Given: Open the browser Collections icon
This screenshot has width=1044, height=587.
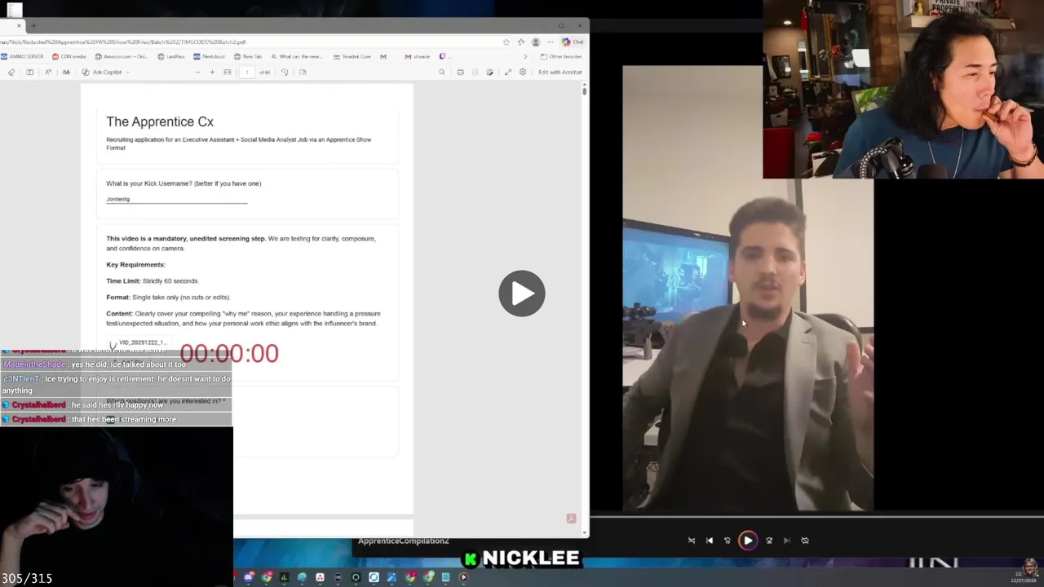Looking at the screenshot, I should (x=521, y=42).
